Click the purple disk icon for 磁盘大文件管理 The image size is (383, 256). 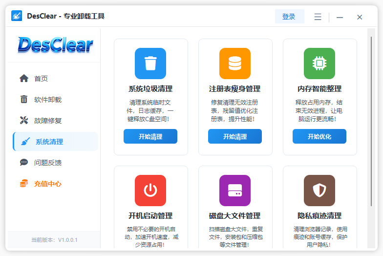coord(235,191)
